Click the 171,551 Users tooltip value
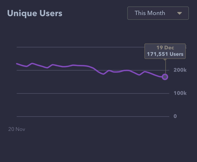 point(165,54)
